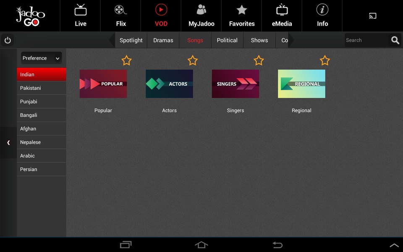Viewport: 403px width, 252px height.
Task: Open the Flix movies section
Action: (x=121, y=16)
